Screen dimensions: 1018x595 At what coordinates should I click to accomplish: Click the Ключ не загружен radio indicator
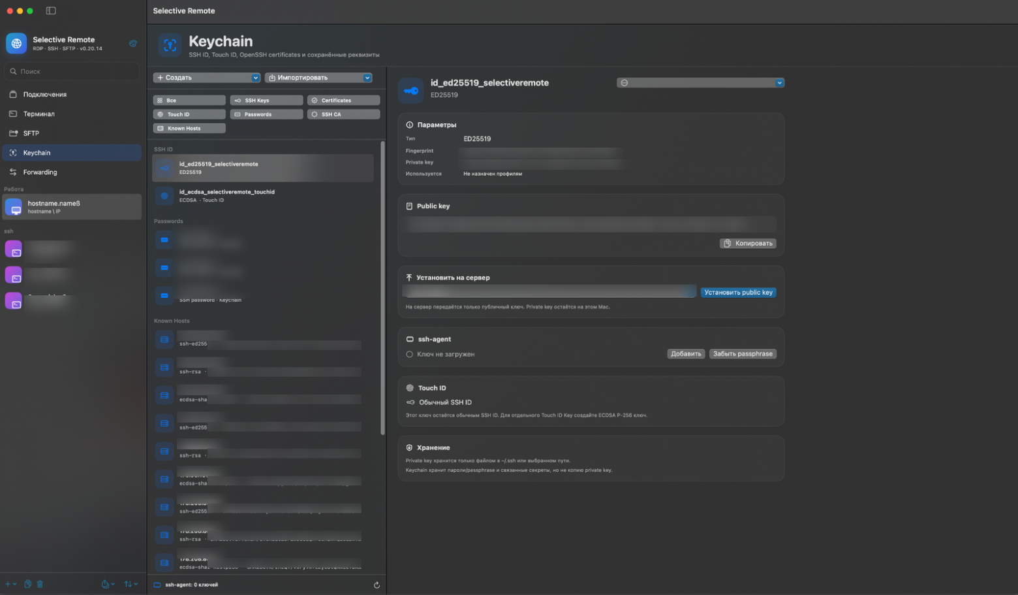(410, 354)
